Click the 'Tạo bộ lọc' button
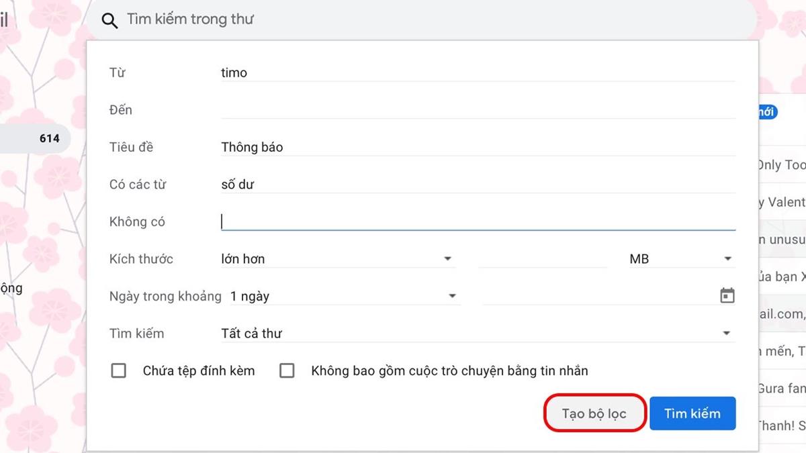 coord(594,413)
